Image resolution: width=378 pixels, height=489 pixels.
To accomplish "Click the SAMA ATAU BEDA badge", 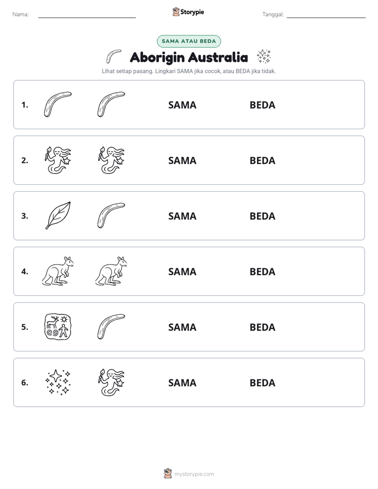I will [188, 41].
